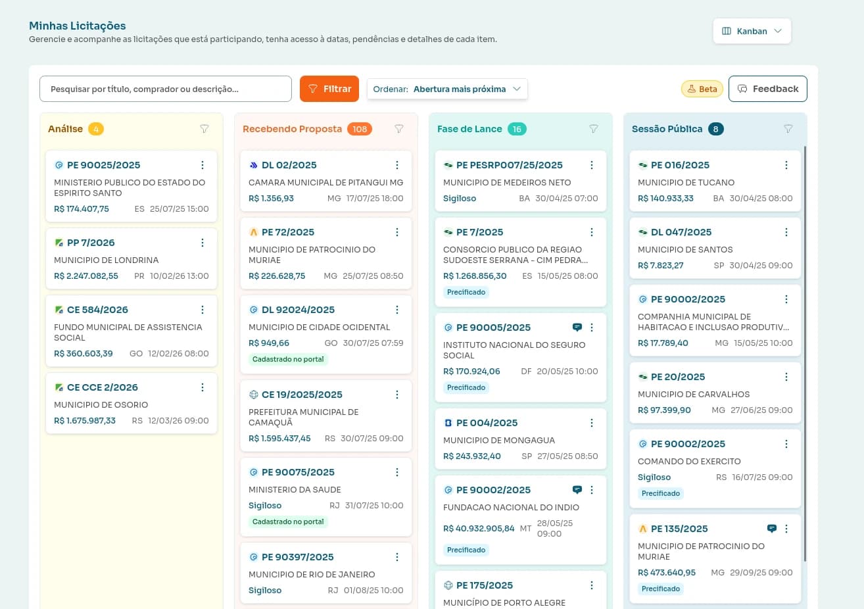Open options menu for PE 90025/2025 card
Image resolution: width=864 pixels, height=609 pixels.
click(x=203, y=165)
